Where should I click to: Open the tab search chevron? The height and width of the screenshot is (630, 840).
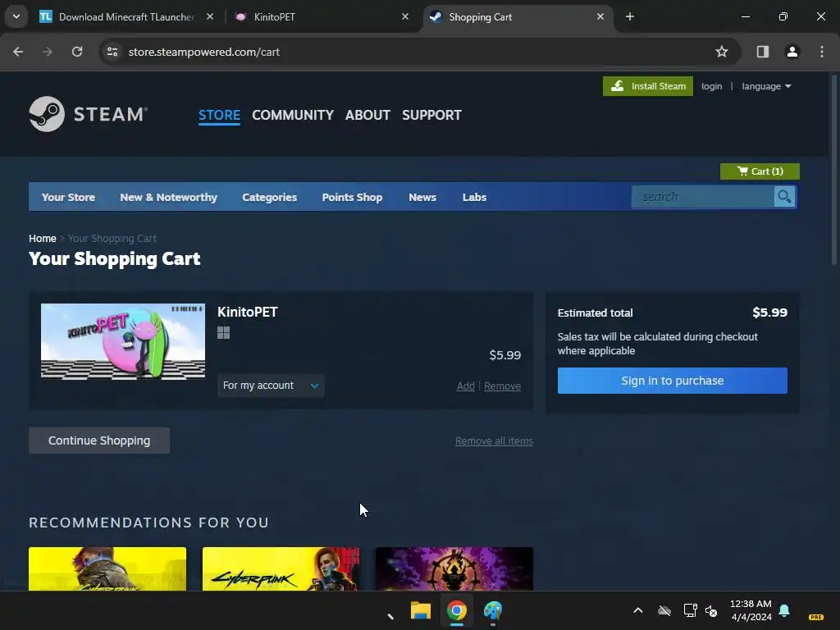point(16,16)
